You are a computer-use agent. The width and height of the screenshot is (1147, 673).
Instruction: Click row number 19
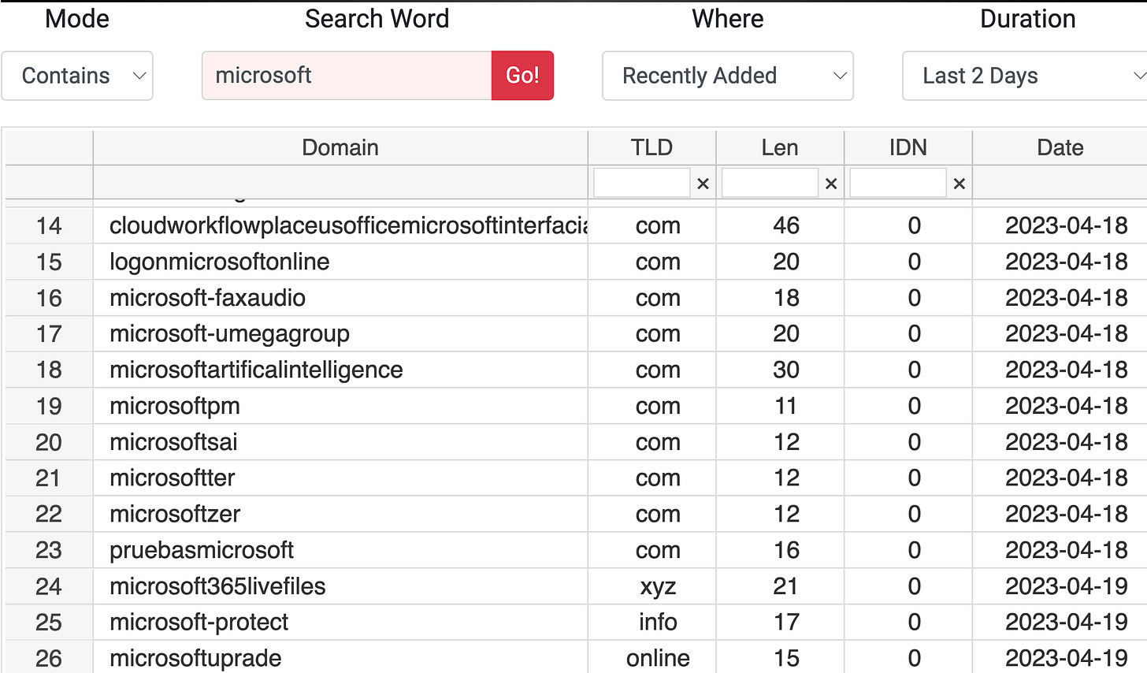(49, 406)
